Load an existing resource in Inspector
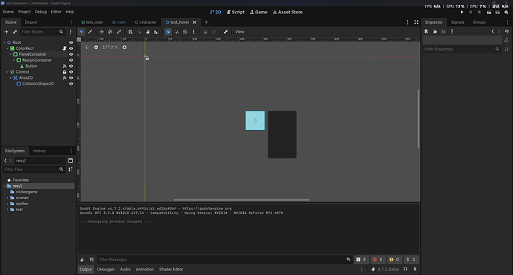Screen dimensions: 513x275 pyautogui.click(x=435, y=31)
